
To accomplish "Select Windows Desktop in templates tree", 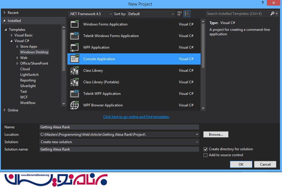I will (x=34, y=52).
